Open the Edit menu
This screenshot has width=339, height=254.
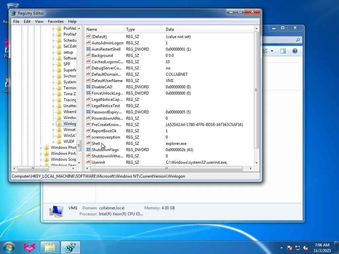pyautogui.click(x=27, y=21)
